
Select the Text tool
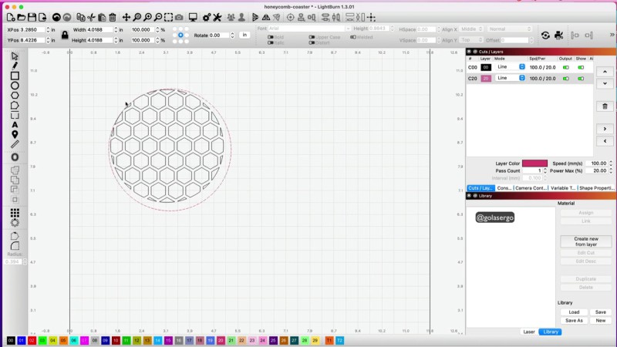15,115
